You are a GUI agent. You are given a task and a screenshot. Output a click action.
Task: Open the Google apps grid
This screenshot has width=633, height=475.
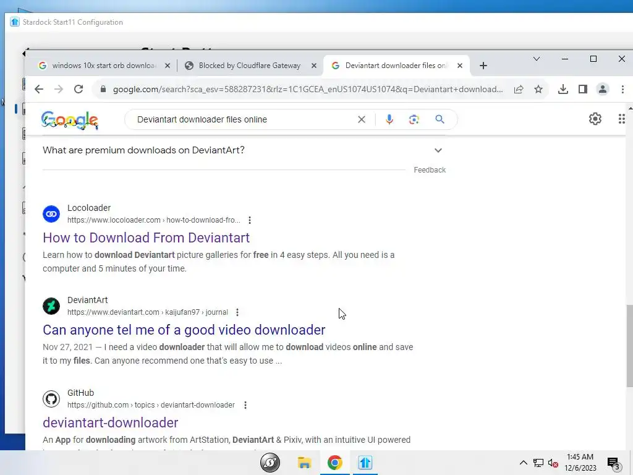[622, 119]
